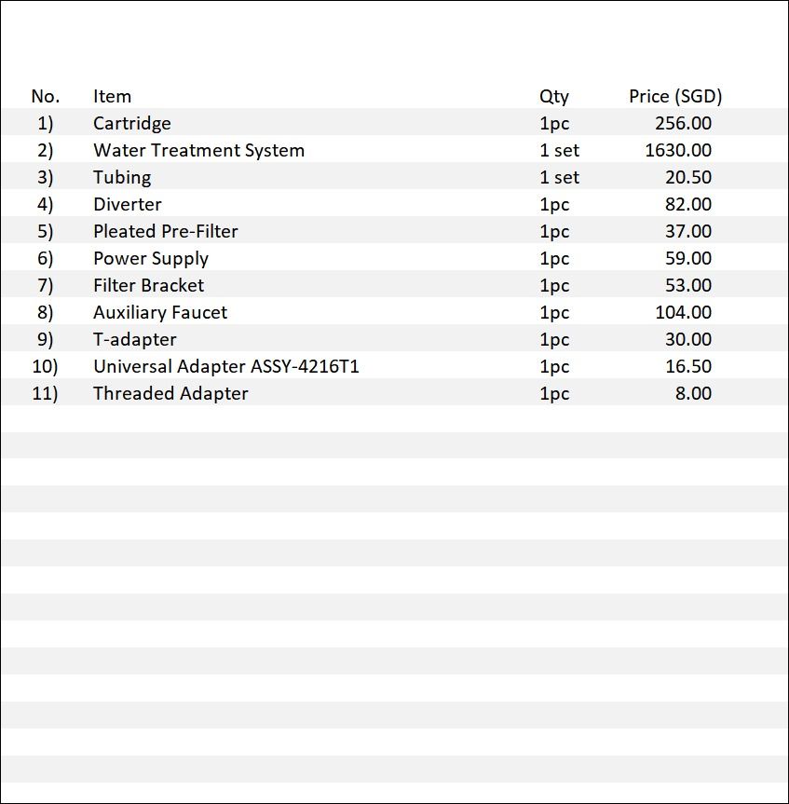The width and height of the screenshot is (789, 804).
Task: Click the Price (SGD) column header
Action: [675, 96]
